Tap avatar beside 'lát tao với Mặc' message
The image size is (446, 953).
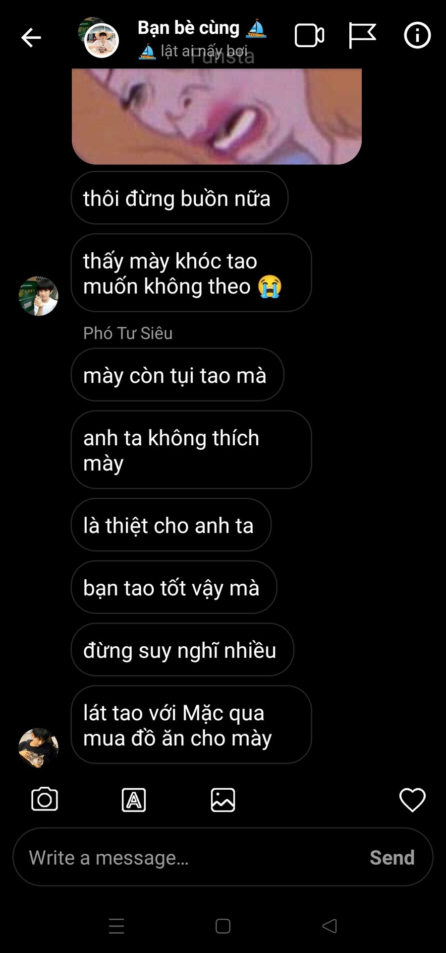click(38, 748)
